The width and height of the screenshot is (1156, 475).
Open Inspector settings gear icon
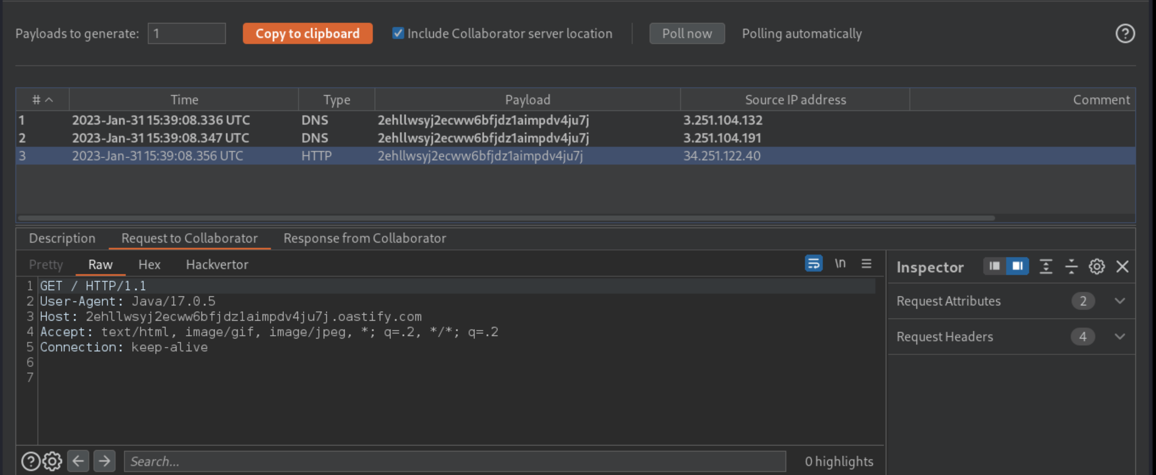(1097, 266)
